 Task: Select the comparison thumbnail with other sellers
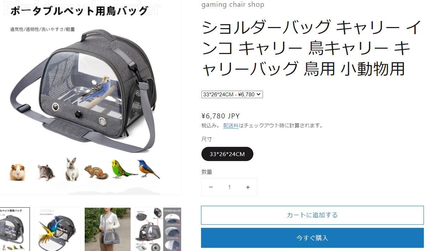point(158,229)
